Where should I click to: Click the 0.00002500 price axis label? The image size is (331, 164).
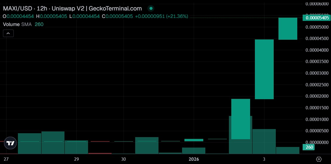click(x=317, y=85)
